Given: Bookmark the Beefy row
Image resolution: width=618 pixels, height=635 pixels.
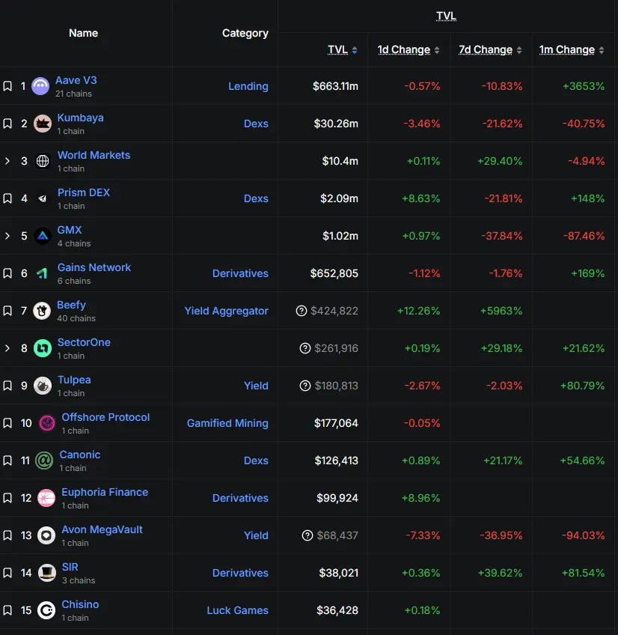Looking at the screenshot, I should tap(7, 311).
